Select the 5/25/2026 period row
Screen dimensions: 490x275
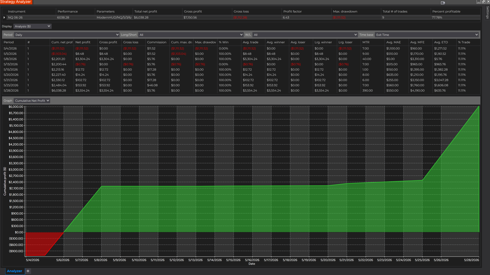coord(241,85)
